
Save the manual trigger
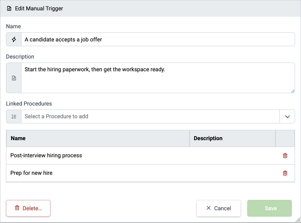[270, 208]
